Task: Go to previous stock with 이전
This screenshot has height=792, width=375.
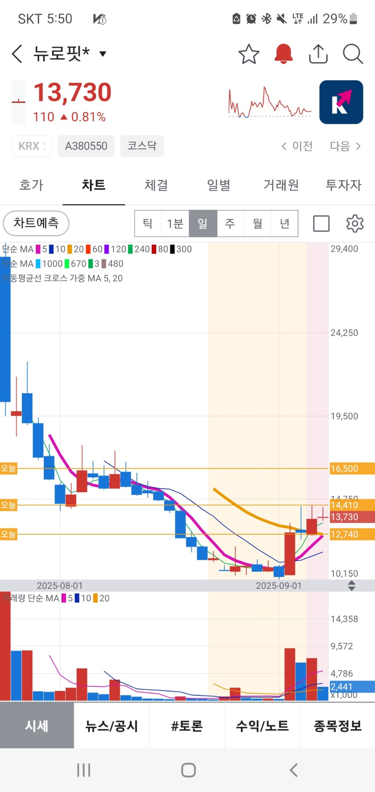Action: click(297, 146)
